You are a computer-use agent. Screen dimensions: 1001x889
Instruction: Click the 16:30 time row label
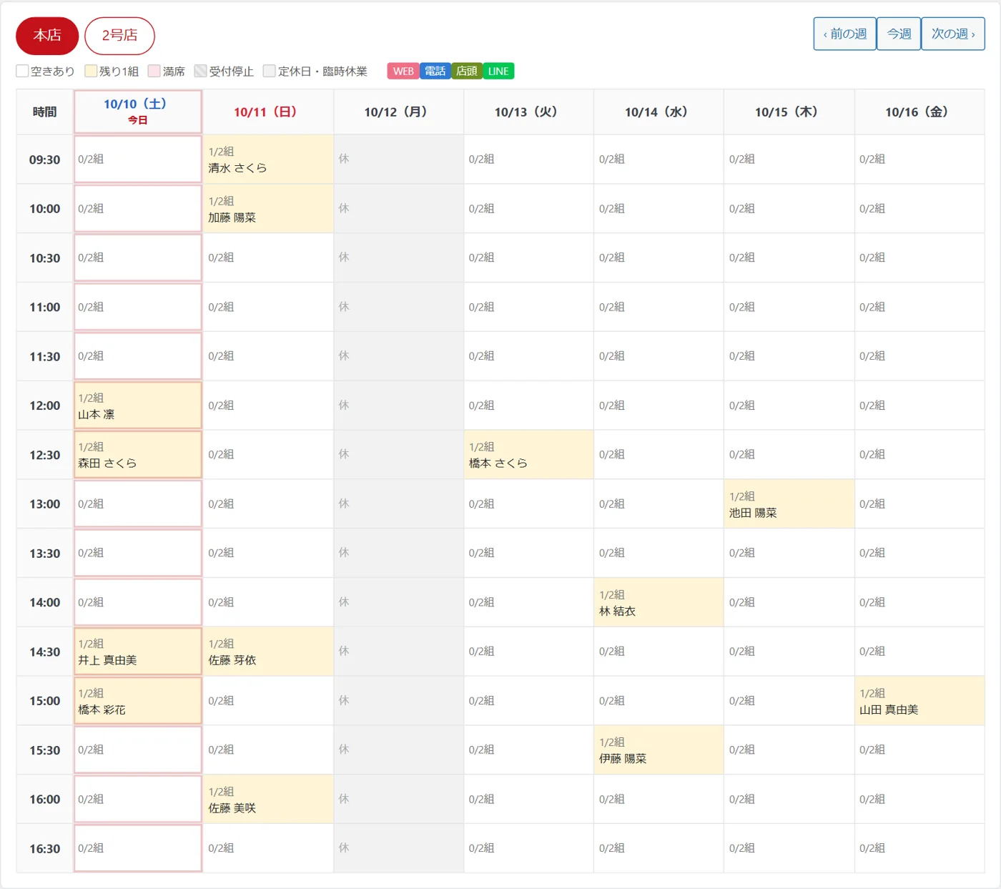click(44, 849)
